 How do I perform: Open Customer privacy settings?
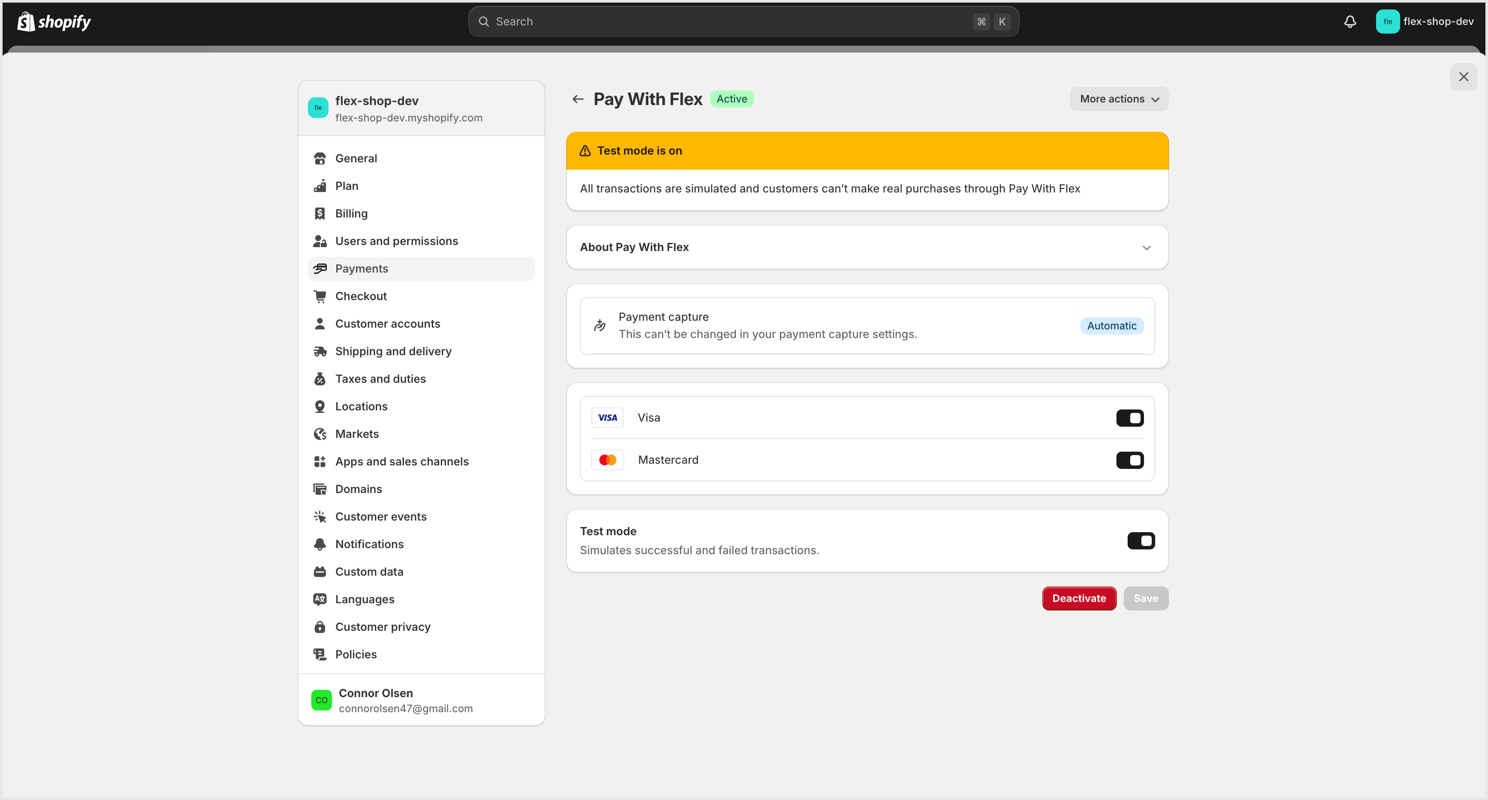point(422,627)
